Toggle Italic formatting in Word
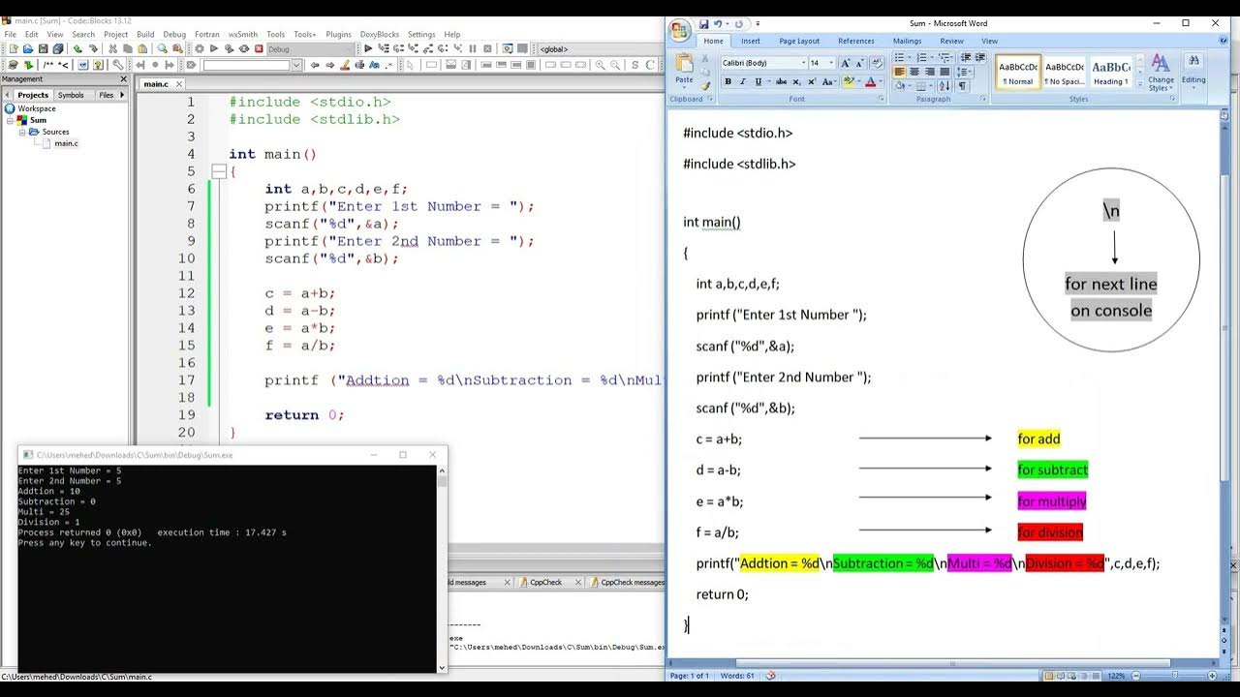1240x697 pixels. pyautogui.click(x=743, y=81)
